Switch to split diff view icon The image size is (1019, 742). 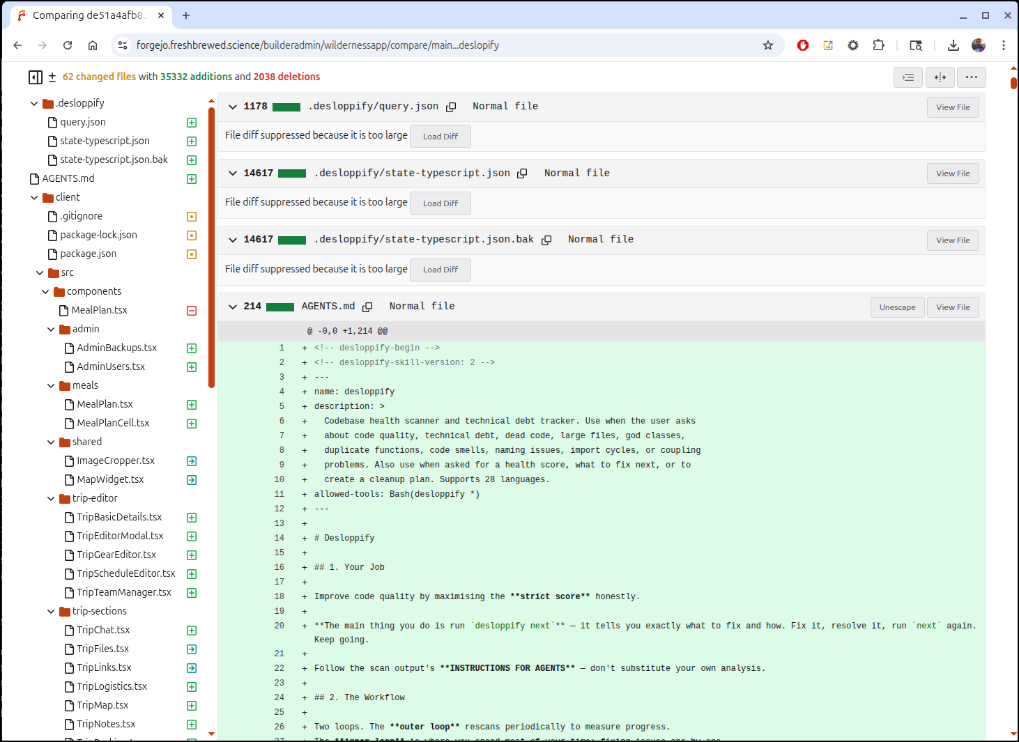(x=940, y=77)
